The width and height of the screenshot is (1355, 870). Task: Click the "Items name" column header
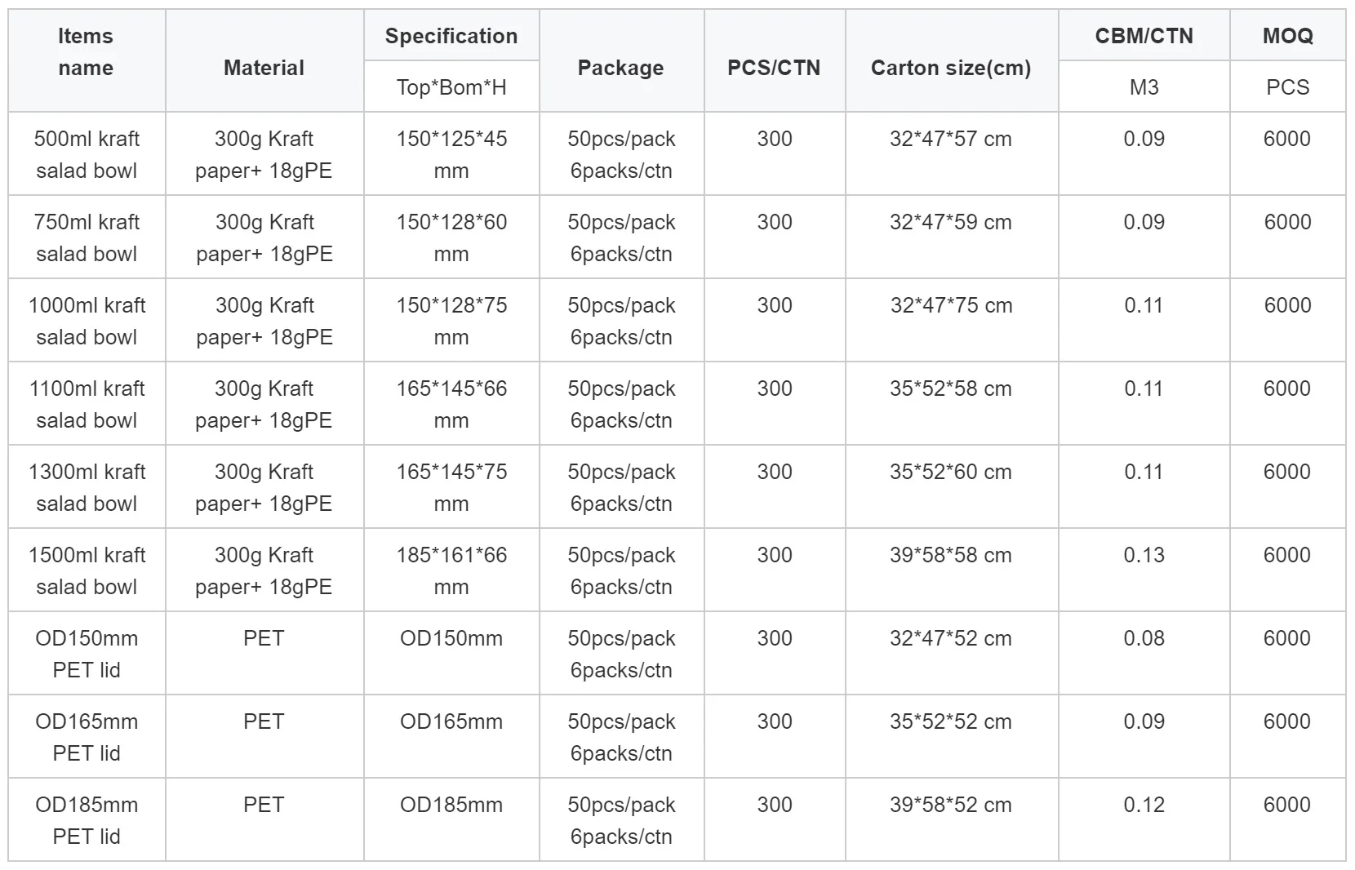[86, 52]
